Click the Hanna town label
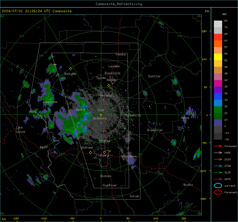 (185, 118)
